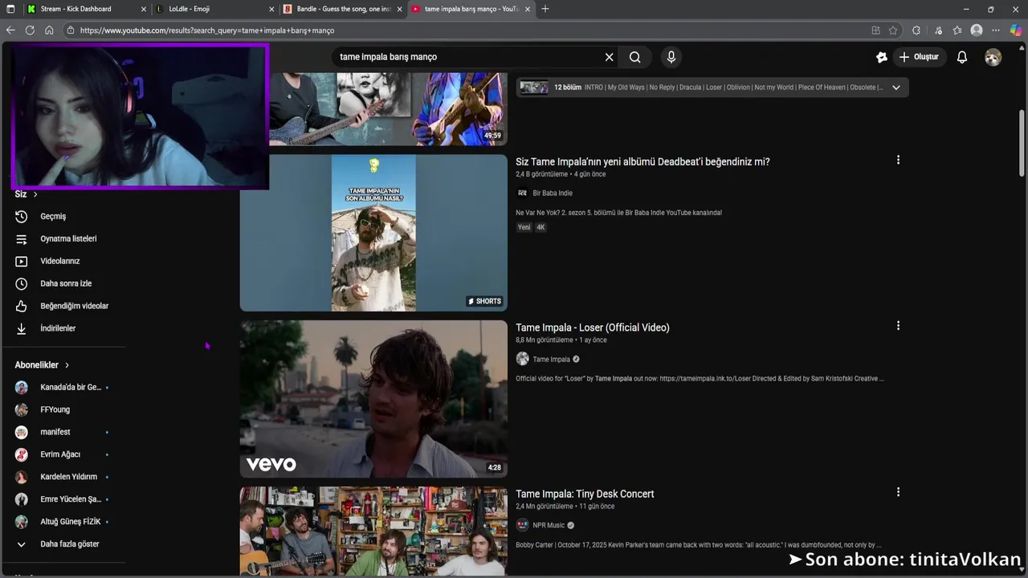Open title Tame Impala: Tiny Desk Concert

pyautogui.click(x=585, y=494)
